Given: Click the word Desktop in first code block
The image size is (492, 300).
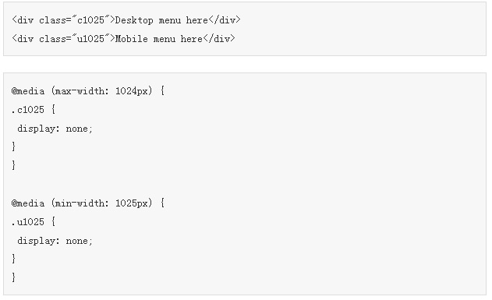Looking at the screenshot, I should pyautogui.click(x=134, y=20).
